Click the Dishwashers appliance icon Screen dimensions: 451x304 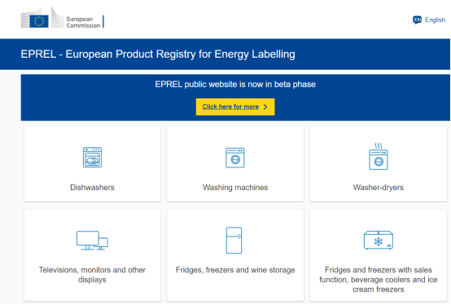point(92,158)
